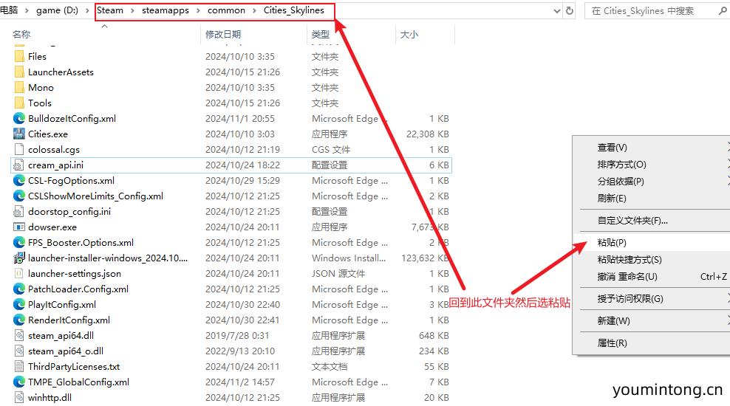Image resolution: width=730 pixels, height=406 pixels.
Task: Click the DLL icon of steam_api64.dll
Action: click(19, 335)
